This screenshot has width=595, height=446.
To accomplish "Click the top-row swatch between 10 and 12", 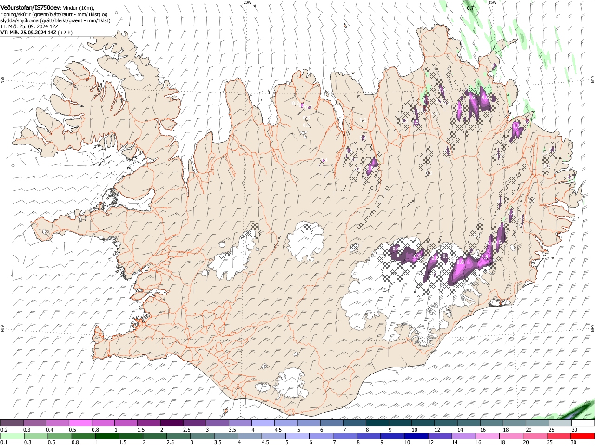I will tap(423, 423).
